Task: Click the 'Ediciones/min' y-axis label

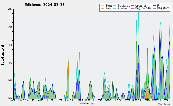Action: 3,54
